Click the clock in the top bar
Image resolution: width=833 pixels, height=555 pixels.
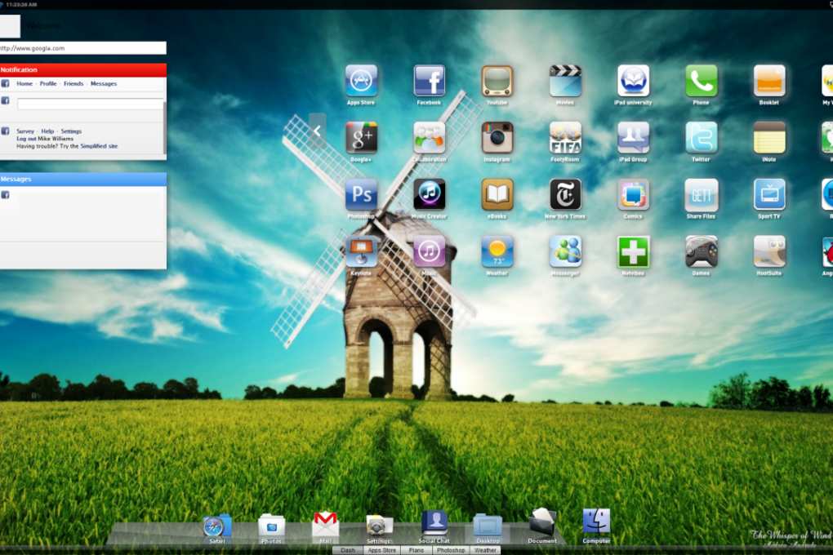point(21,4)
